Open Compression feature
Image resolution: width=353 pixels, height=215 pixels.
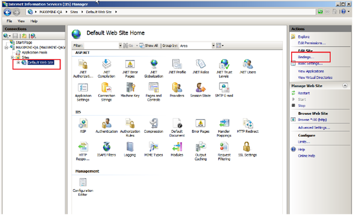pyautogui.click(x=153, y=126)
